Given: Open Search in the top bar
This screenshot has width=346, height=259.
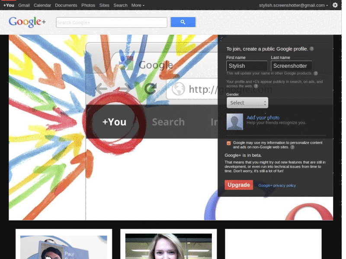Looking at the screenshot, I should (120, 5).
